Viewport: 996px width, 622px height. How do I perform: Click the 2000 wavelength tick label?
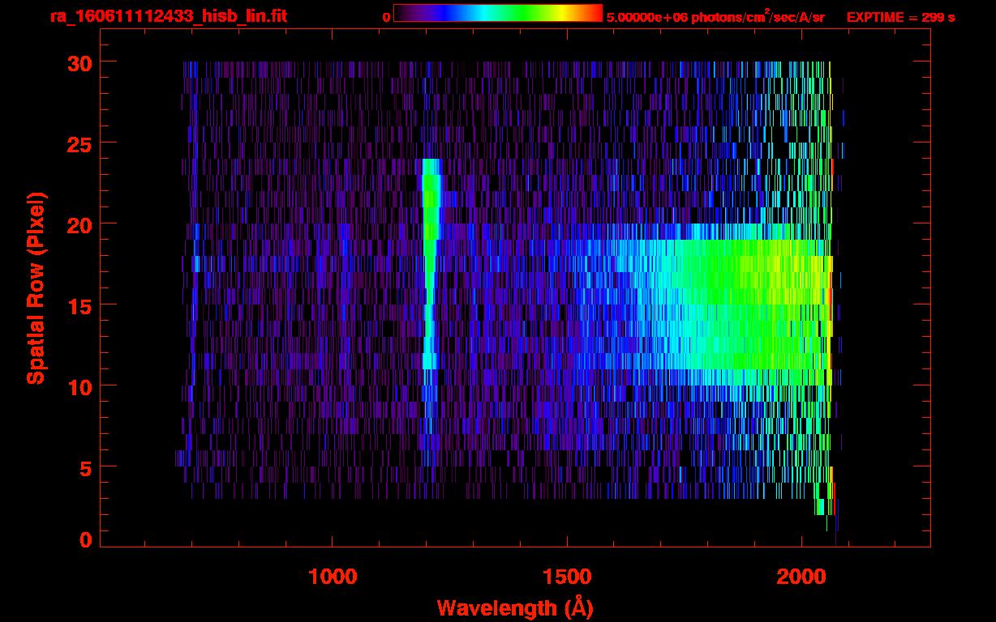[x=801, y=577]
